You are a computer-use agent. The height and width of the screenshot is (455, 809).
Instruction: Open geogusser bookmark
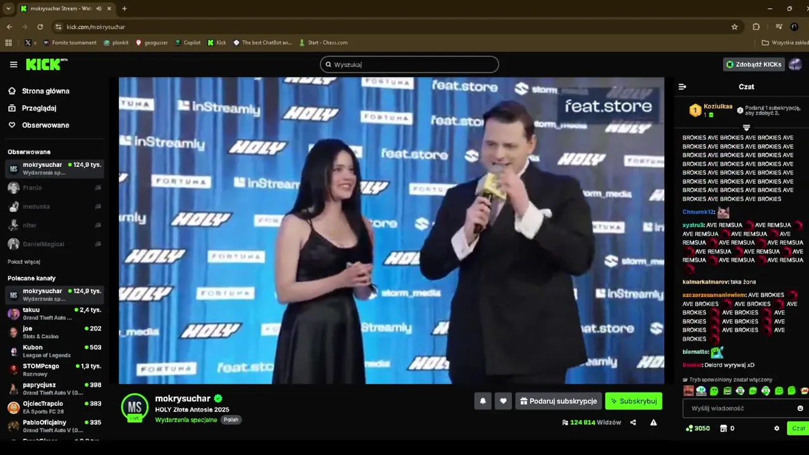click(x=152, y=43)
